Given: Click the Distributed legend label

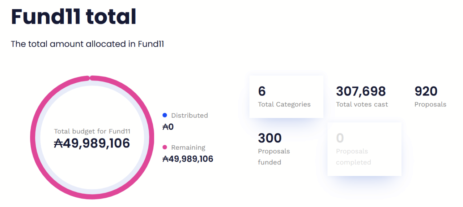Looking at the screenshot, I should click(189, 115).
